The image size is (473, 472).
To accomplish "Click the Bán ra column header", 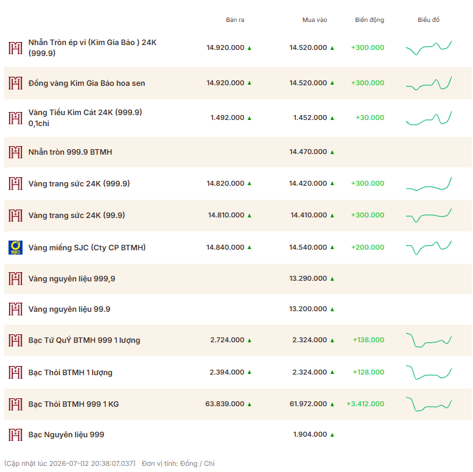I will click(x=235, y=20).
